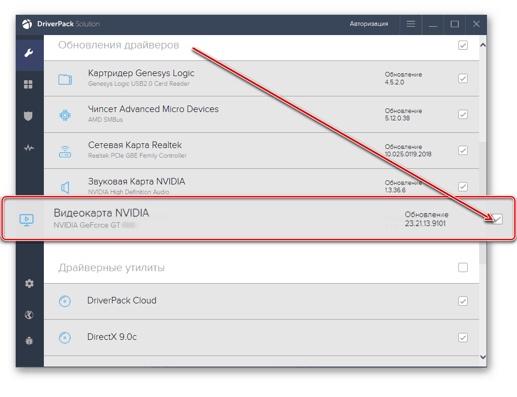Click the bug report icon in sidebar
This screenshot has width=517, height=397.
pyautogui.click(x=29, y=341)
